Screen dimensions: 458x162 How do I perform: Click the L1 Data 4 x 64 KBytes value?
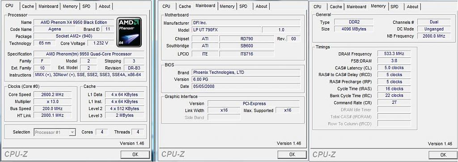pyautogui.click(x=125, y=94)
